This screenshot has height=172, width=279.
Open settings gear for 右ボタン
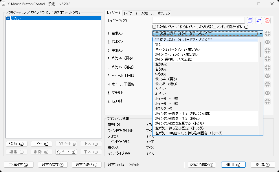click(x=267, y=42)
